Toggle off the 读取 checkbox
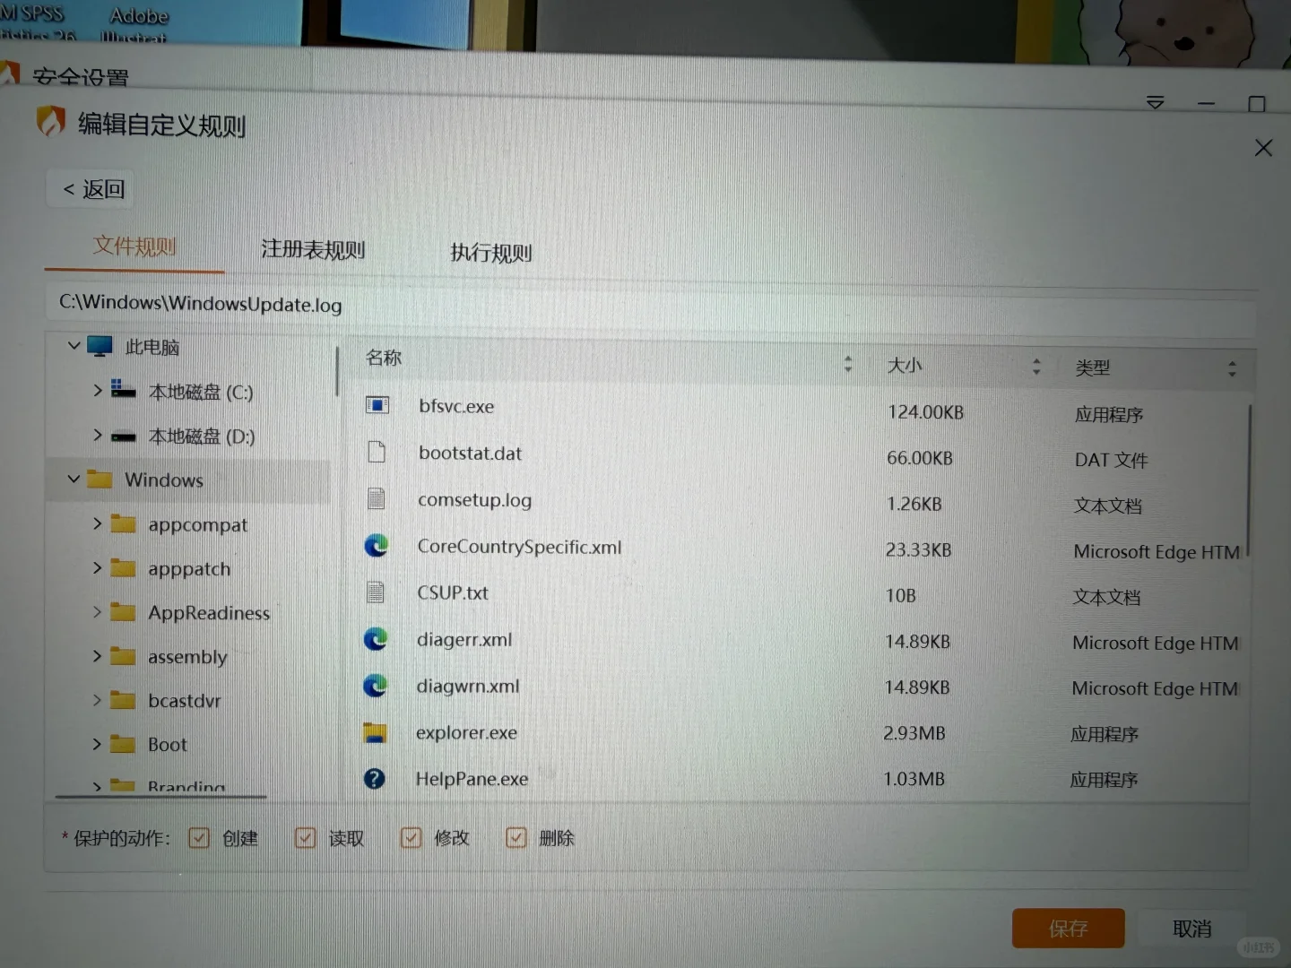 click(x=305, y=837)
